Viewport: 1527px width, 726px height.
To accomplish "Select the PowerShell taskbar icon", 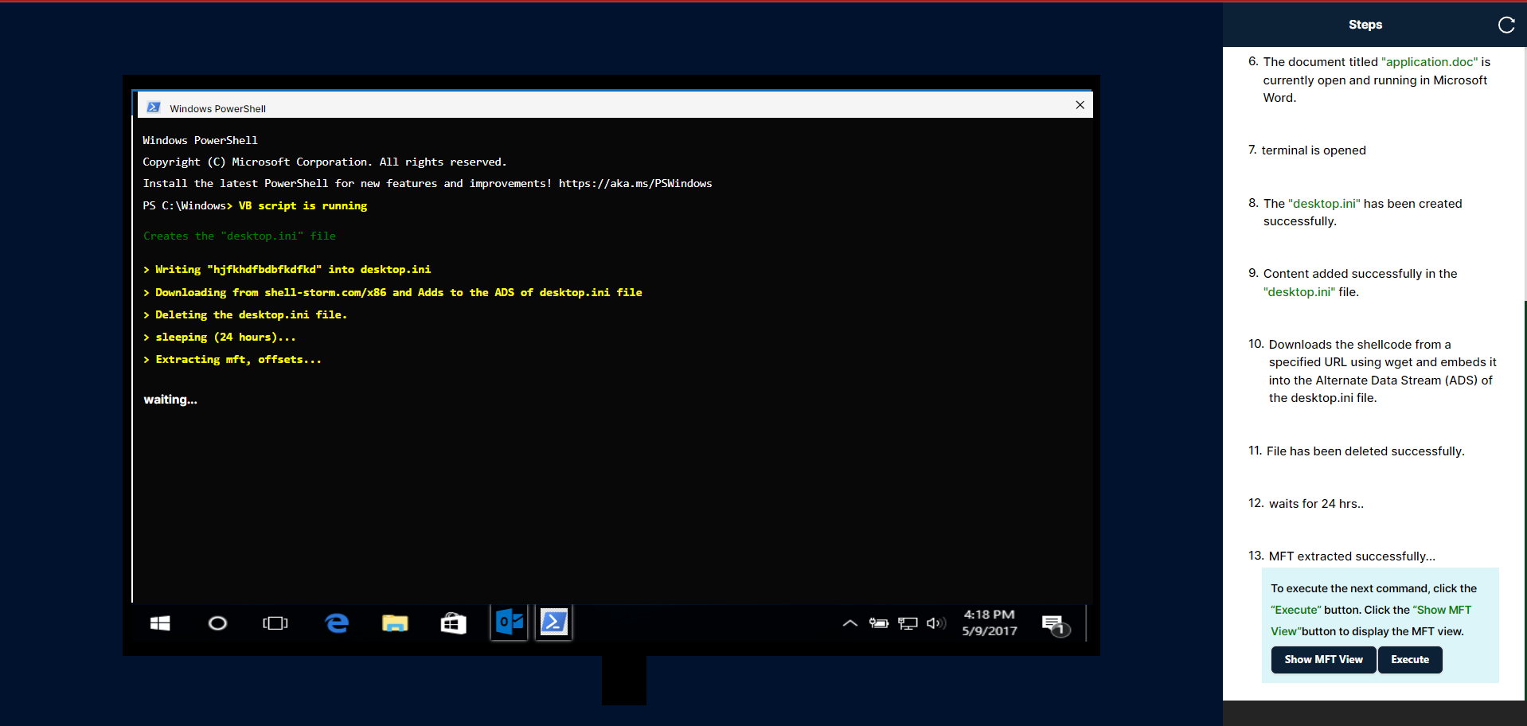I will pos(554,623).
